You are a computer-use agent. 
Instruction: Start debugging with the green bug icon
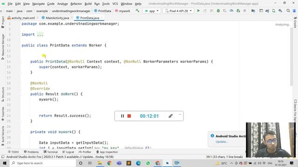(x=218, y=11)
